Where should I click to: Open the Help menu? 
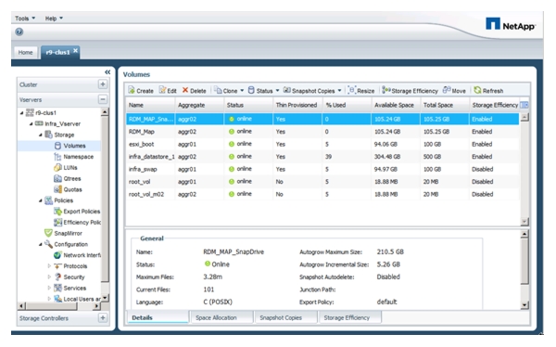coord(54,19)
